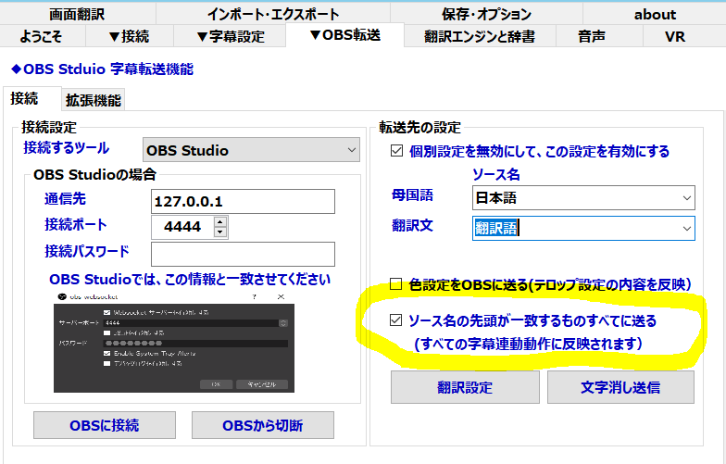
Task: Select the ▼字幕設定 tab
Action: coord(230,36)
